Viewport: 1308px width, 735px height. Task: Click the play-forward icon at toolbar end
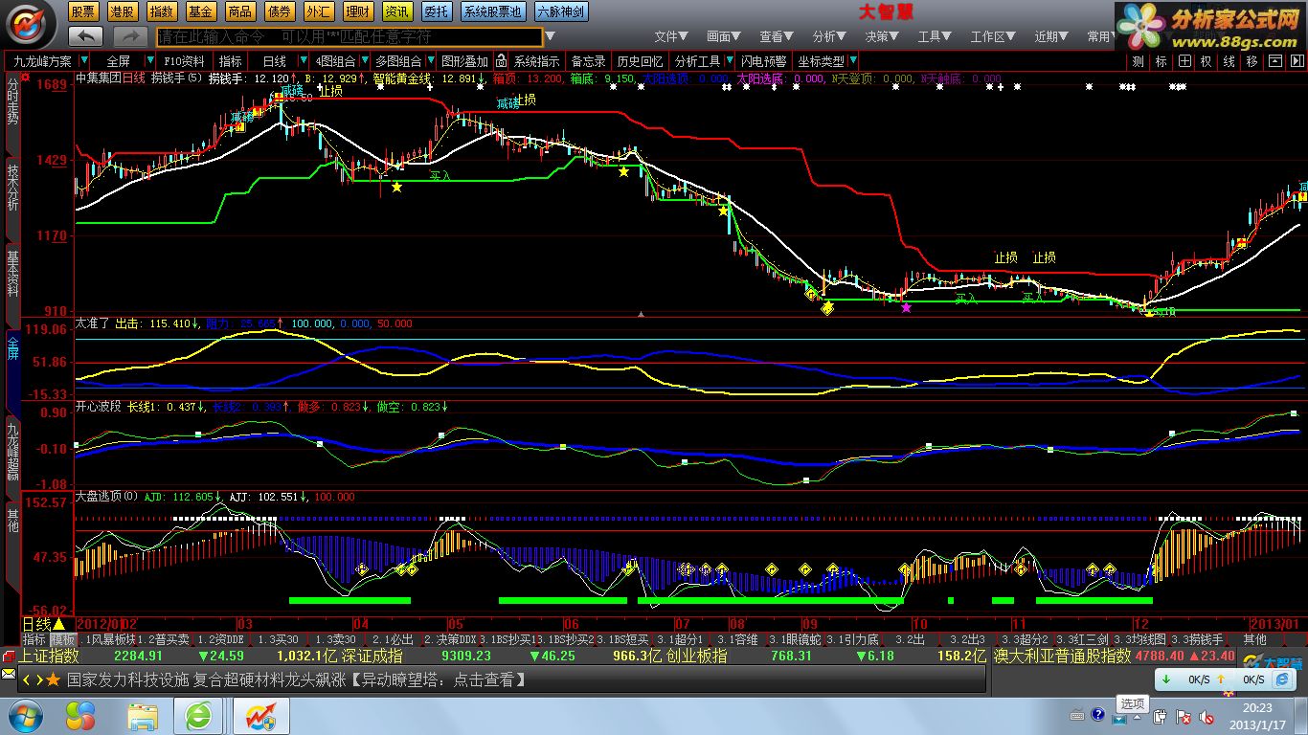click(1297, 61)
